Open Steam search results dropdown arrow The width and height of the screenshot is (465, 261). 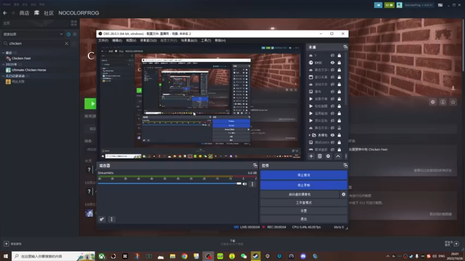[x=62, y=34]
